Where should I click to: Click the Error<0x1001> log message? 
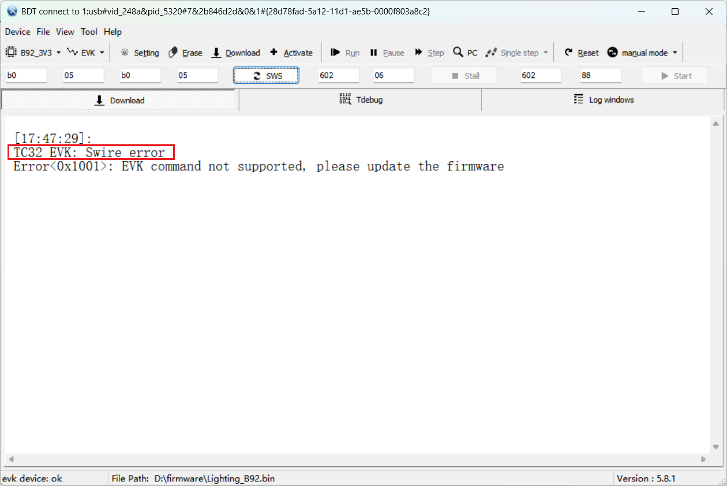point(258,167)
